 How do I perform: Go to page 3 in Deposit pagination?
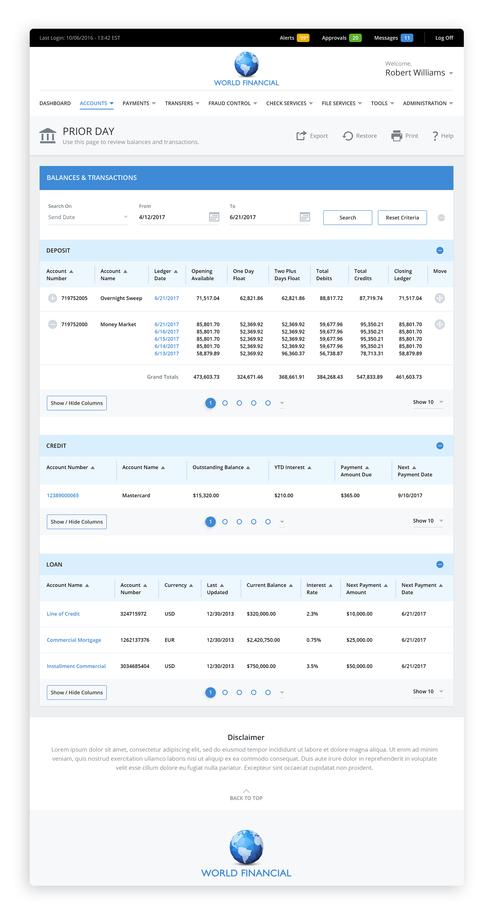[239, 403]
